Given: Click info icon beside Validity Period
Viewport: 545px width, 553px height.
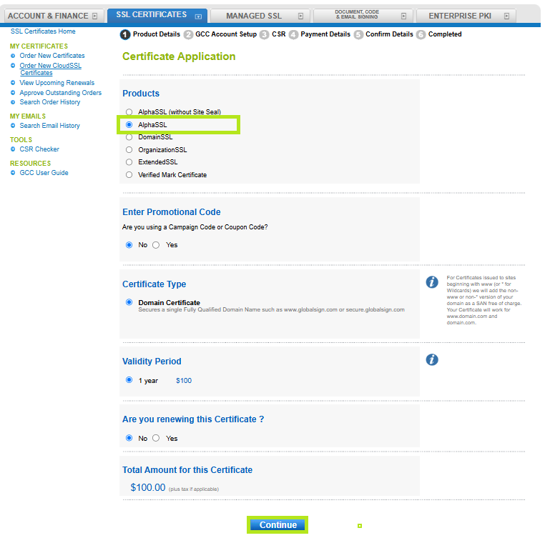Looking at the screenshot, I should coord(432,359).
